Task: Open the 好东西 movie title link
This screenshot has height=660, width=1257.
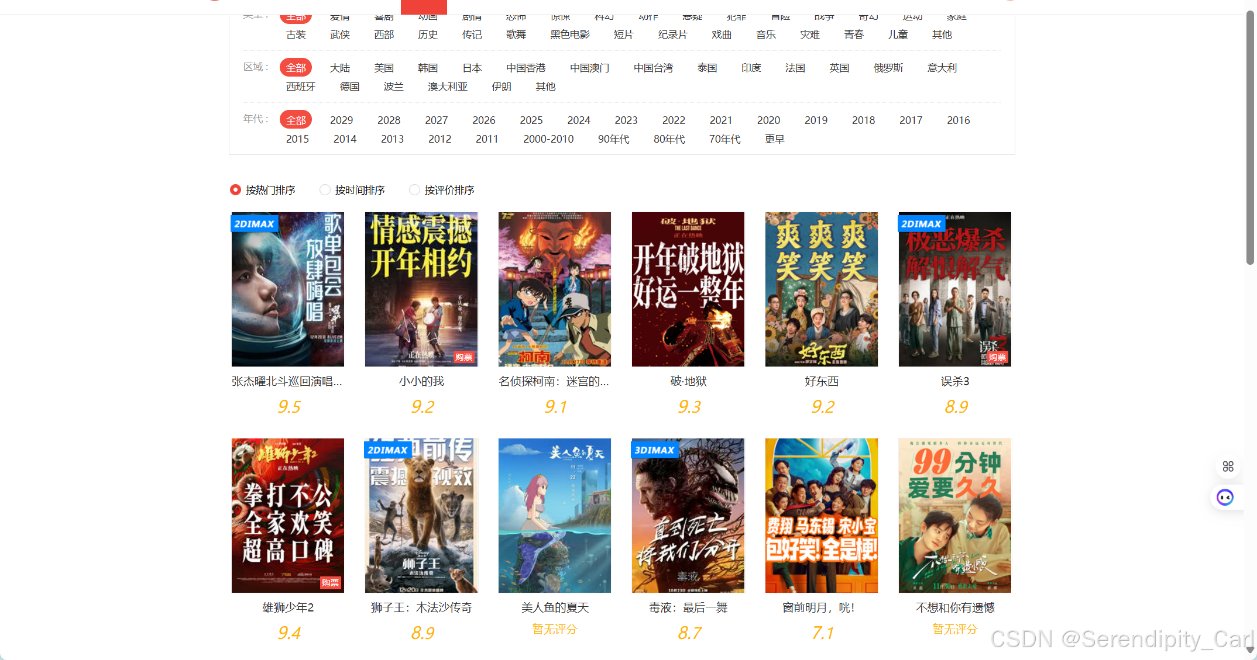Action: point(821,382)
